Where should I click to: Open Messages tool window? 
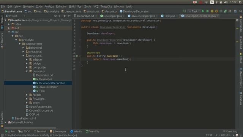pos(58,131)
